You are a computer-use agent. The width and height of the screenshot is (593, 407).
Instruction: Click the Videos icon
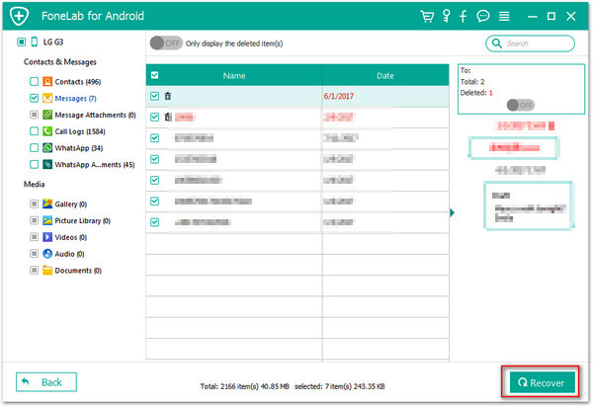click(47, 237)
